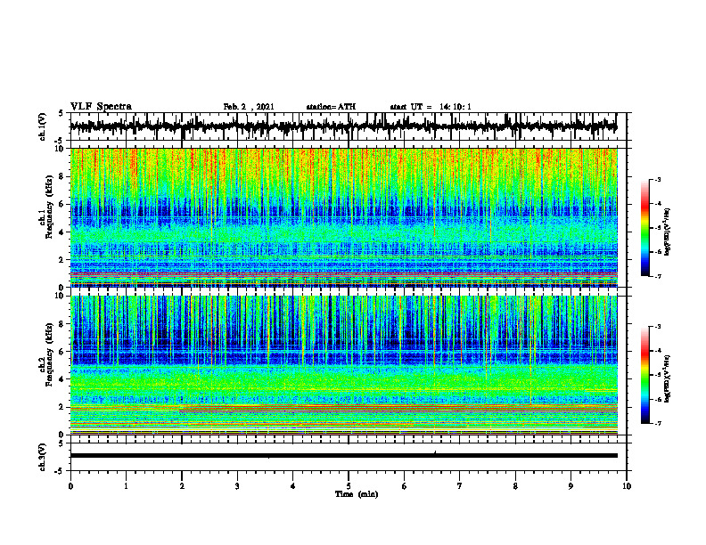Screen dimensions: 706x545
Task: Select the date text "Feb. 2, 2021"
Action: (249, 107)
